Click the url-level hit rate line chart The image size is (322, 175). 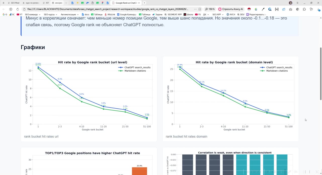click(89, 96)
